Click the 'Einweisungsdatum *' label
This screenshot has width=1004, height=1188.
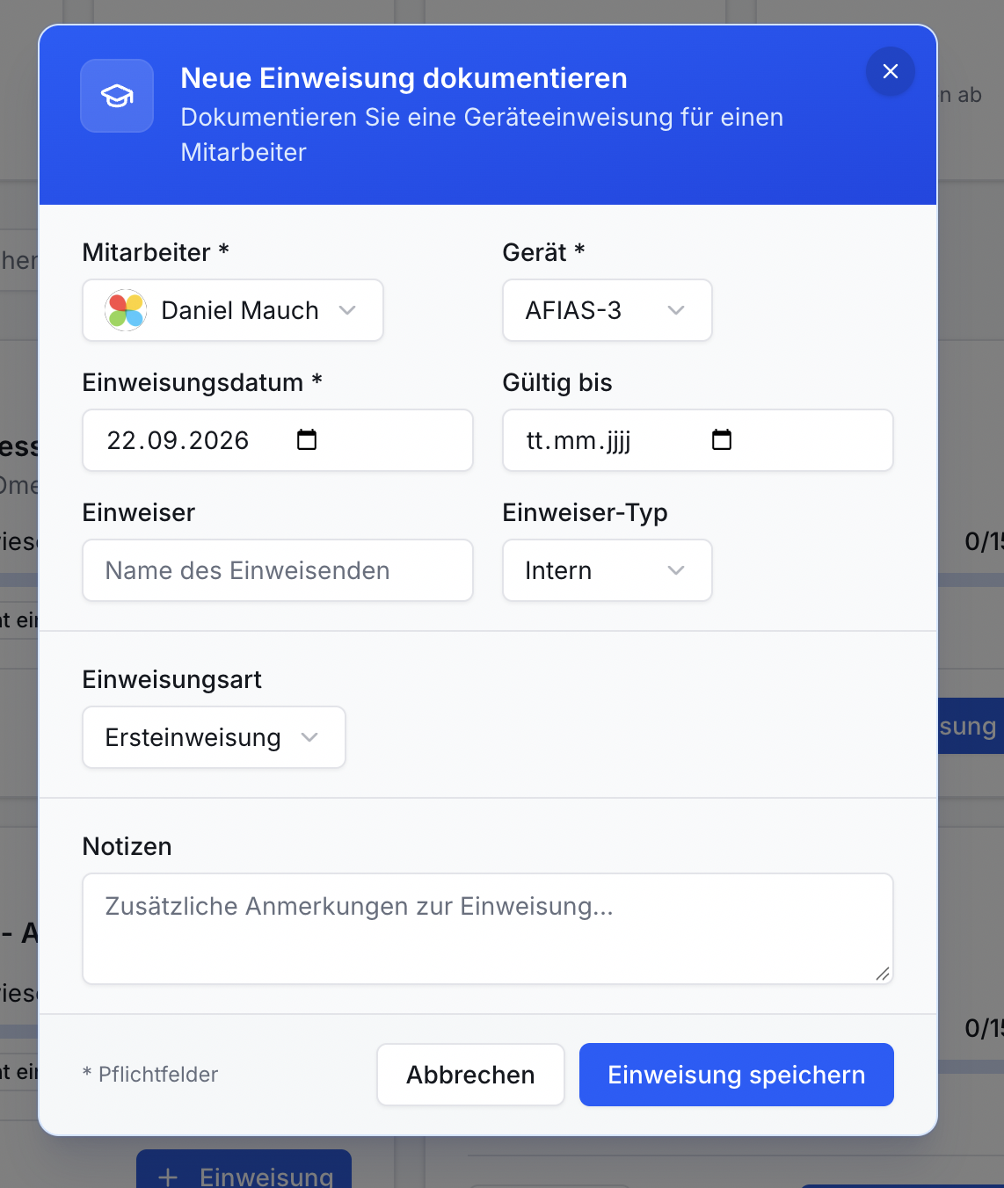202,382
